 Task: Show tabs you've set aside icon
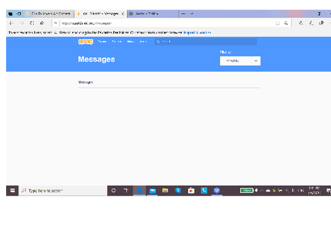(x=10, y=14)
